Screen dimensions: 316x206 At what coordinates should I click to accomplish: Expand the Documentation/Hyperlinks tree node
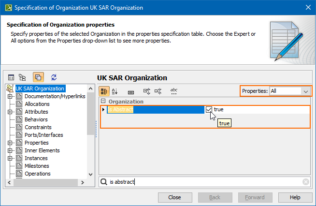[x=10, y=96]
